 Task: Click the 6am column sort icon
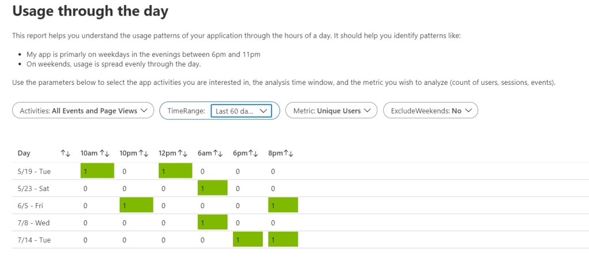219,153
